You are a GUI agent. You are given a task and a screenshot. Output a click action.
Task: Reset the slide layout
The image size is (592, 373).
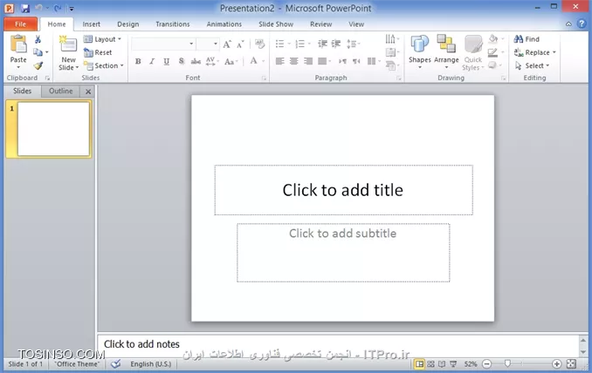tap(98, 52)
